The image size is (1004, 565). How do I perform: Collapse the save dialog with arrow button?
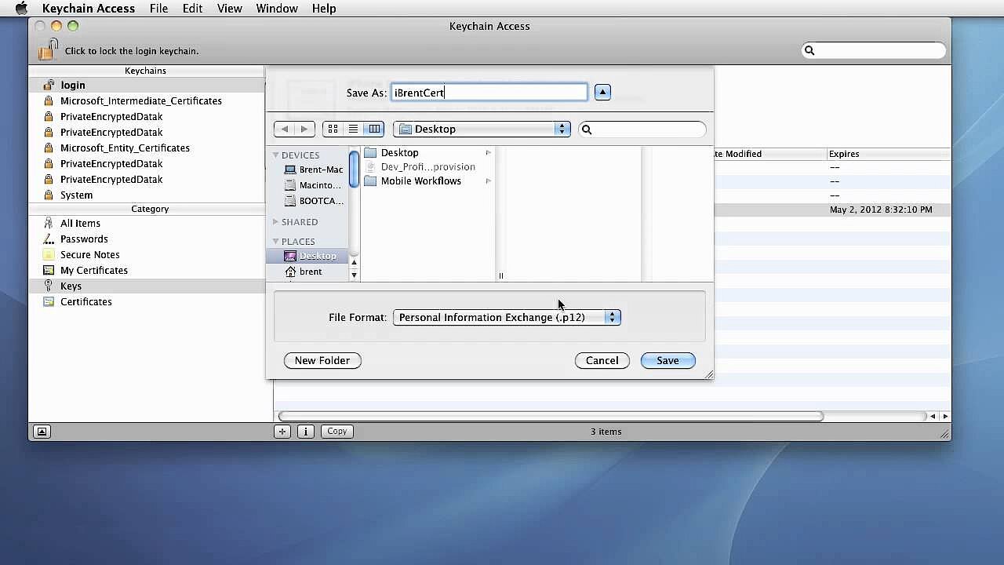602,92
